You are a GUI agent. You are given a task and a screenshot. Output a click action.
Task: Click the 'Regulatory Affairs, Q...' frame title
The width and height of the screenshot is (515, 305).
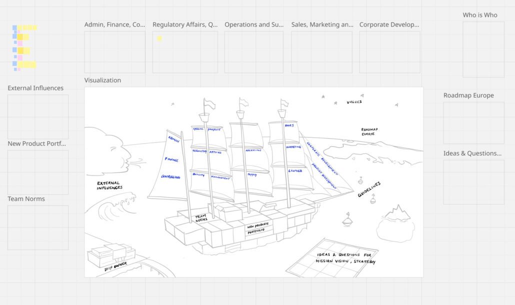pos(185,24)
